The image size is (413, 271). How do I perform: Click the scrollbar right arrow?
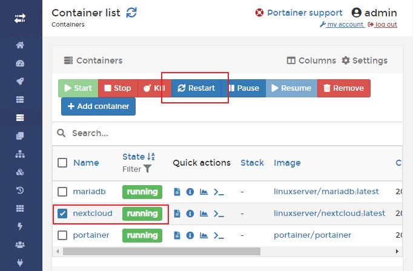pyautogui.click(x=397, y=251)
